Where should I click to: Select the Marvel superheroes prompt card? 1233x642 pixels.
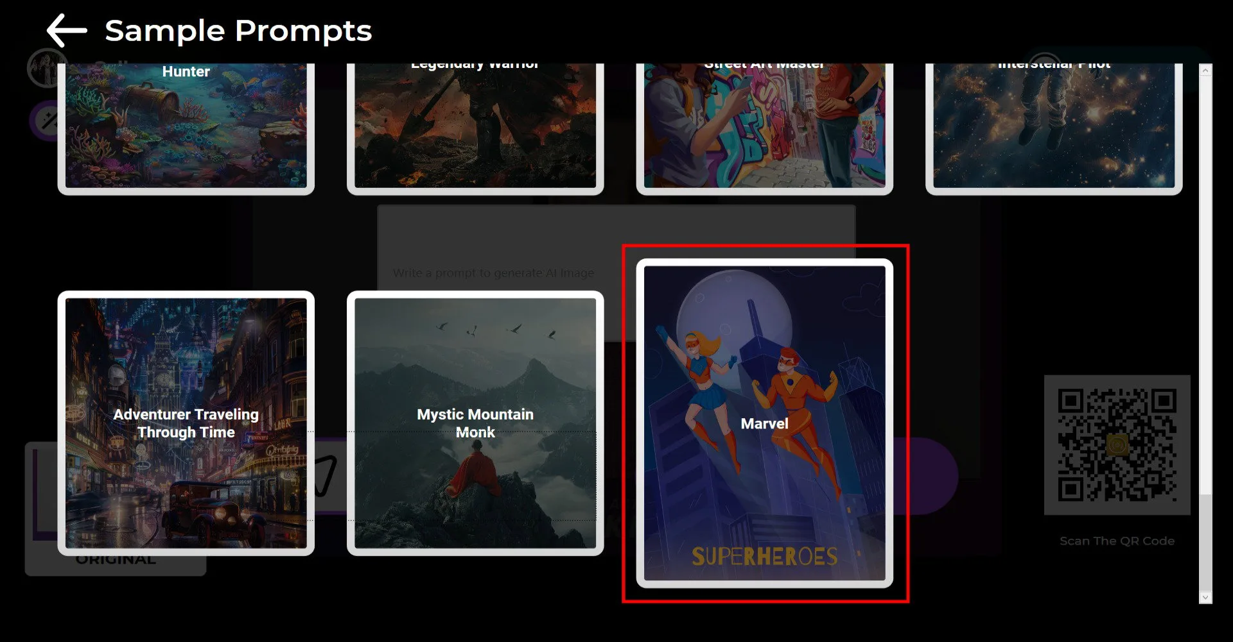764,423
